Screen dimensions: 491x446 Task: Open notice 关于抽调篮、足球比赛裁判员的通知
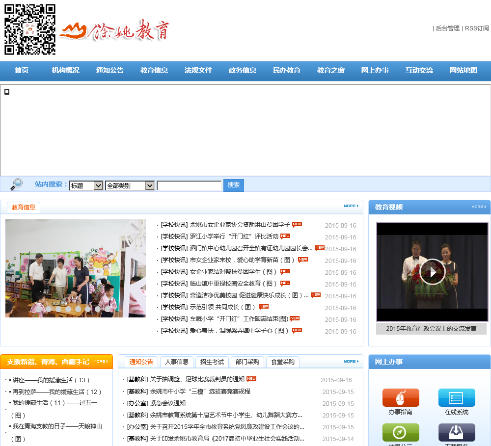point(197,379)
